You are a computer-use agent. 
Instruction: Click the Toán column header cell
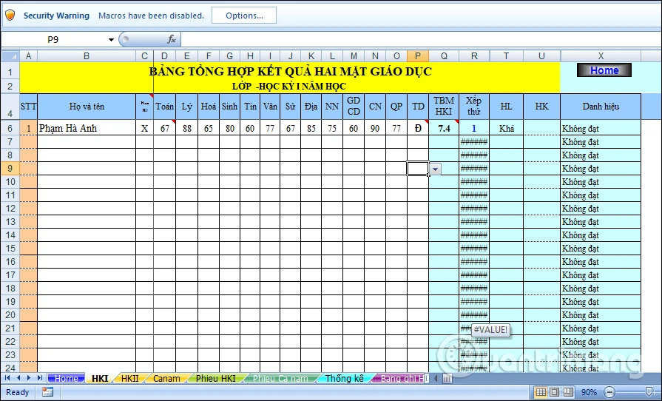pyautogui.click(x=165, y=107)
